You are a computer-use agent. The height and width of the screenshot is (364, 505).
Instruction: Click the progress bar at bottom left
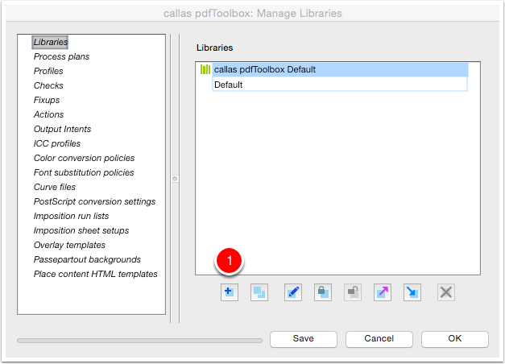coord(139,341)
